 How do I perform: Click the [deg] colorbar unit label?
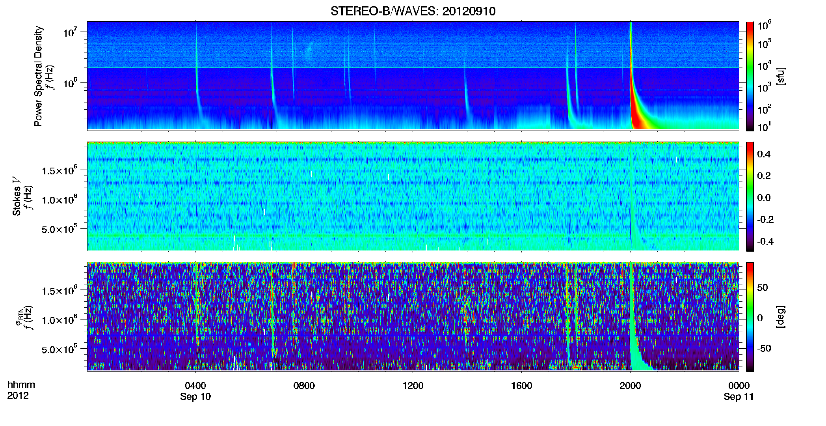click(780, 317)
